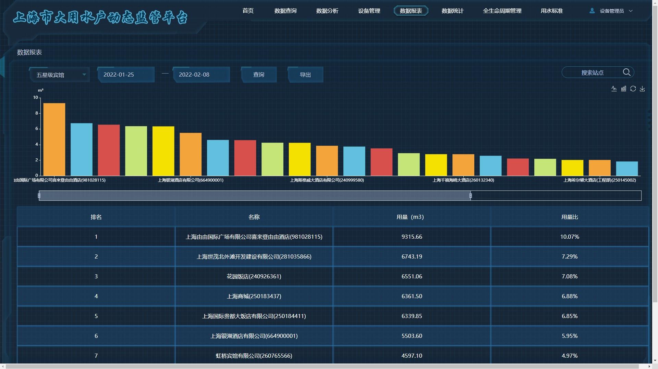Click left handle of chart zoom slider

[39, 196]
